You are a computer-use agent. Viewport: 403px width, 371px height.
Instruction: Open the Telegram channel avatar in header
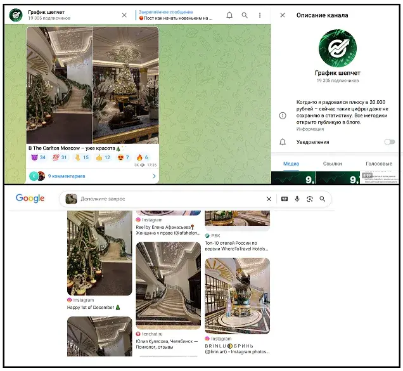coord(16,15)
